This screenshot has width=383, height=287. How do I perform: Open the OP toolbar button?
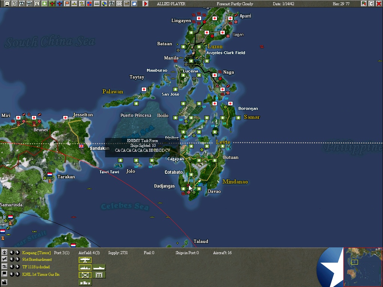click(x=119, y=4)
